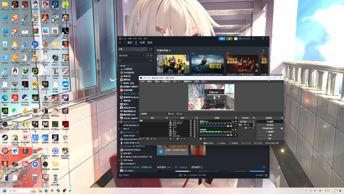This screenshot has width=344, height=194.
Task: Click 滤镜 button in OBS source toolbar
Action: point(180,114)
